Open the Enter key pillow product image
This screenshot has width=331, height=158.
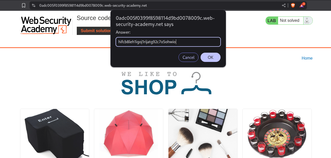coord(55,133)
